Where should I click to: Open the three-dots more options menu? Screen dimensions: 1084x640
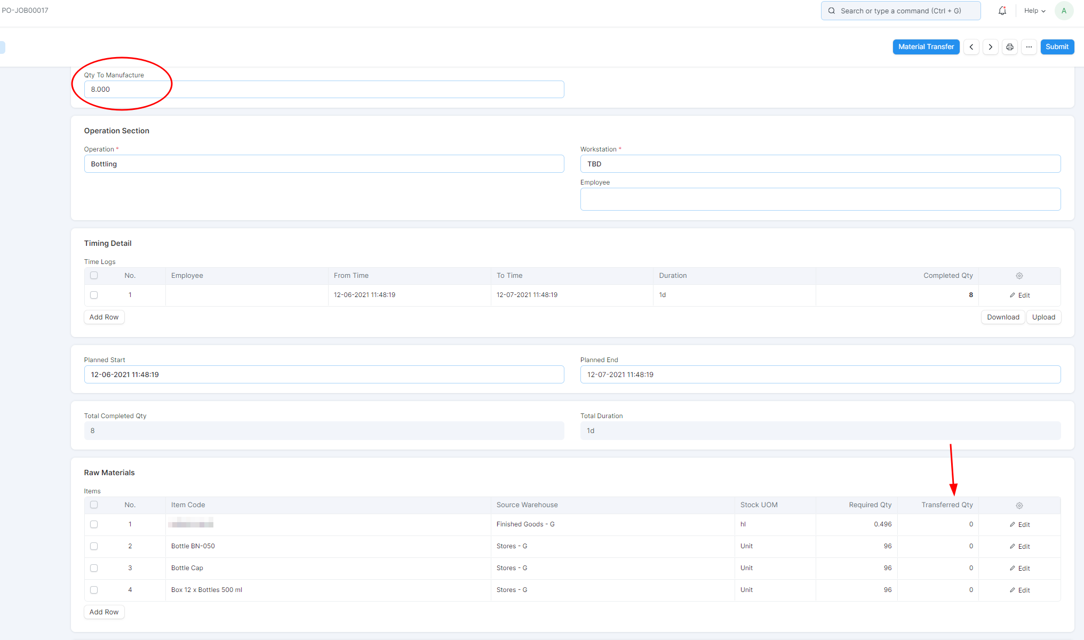pos(1029,47)
